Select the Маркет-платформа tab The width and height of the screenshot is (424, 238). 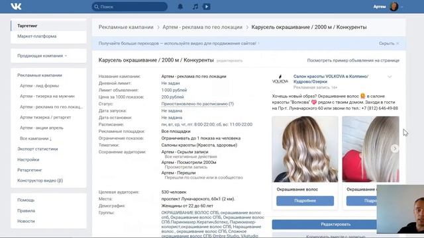point(37,36)
